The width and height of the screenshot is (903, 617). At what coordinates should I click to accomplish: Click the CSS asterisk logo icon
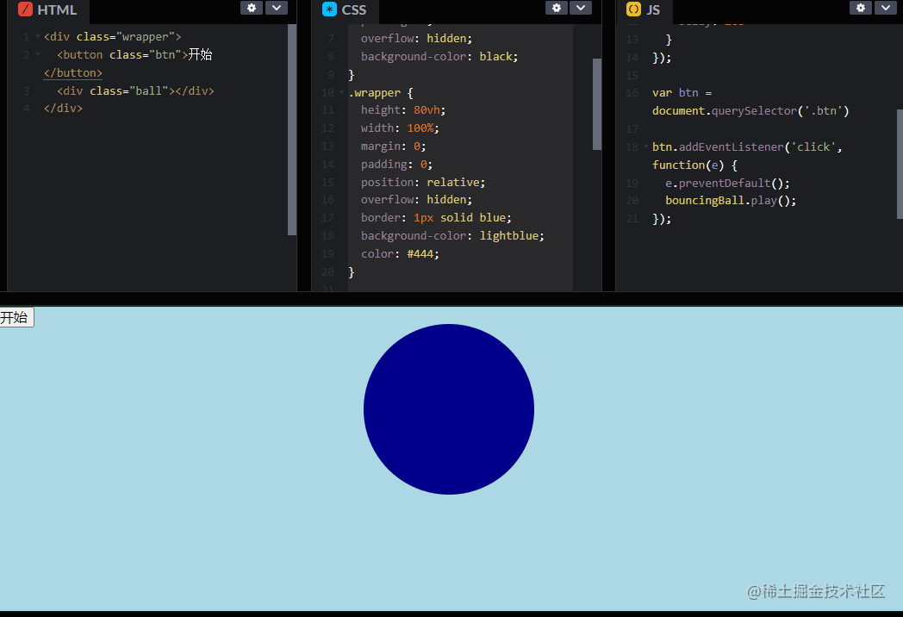coord(329,9)
